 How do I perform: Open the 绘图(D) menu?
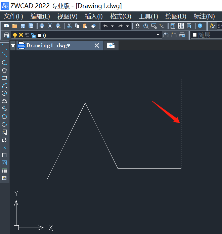[176, 16]
